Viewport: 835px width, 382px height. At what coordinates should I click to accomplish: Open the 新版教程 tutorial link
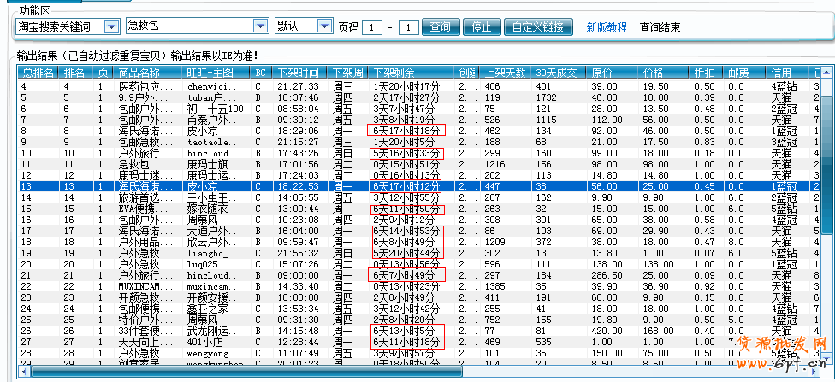click(x=607, y=27)
